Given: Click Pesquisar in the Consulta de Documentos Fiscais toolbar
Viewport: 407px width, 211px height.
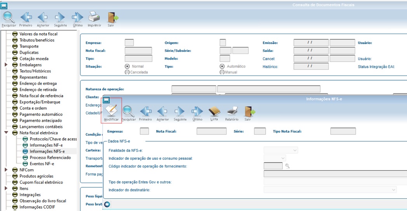Looking at the screenshot, I should pyautogui.click(x=9, y=19).
